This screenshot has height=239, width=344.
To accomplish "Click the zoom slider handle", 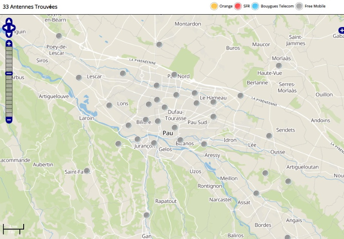I will tap(9, 74).
